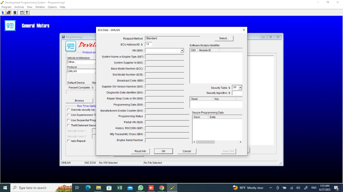
Task: Open Microsoft Edge from the taskbar
Action: (88, 188)
